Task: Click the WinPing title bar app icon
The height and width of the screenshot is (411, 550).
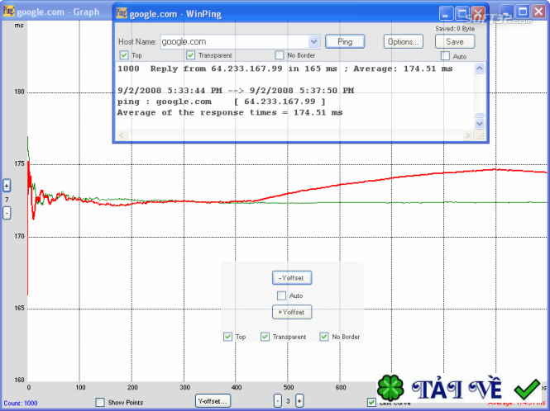Action: point(122,14)
